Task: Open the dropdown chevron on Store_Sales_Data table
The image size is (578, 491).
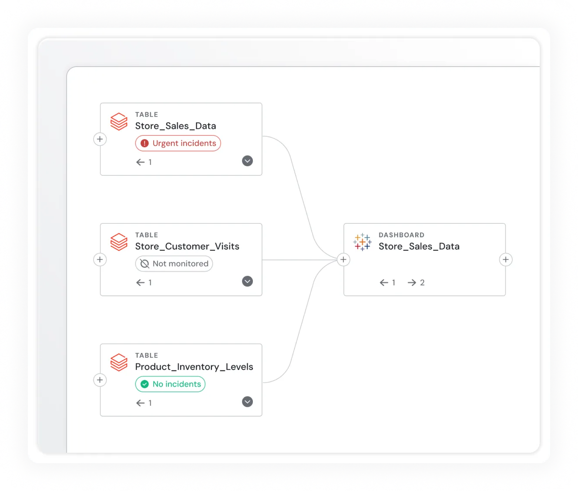Action: pyautogui.click(x=247, y=161)
